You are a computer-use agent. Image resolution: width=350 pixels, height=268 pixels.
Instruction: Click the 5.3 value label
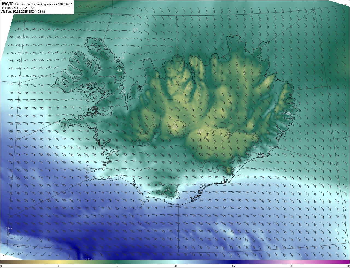pos(65,126)
